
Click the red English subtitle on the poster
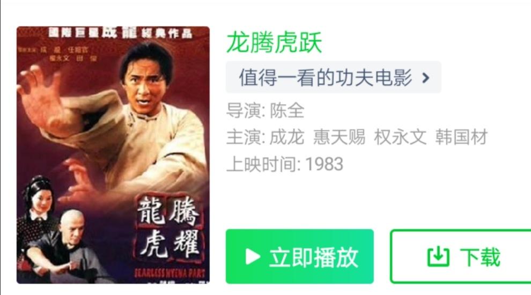[x=169, y=273]
